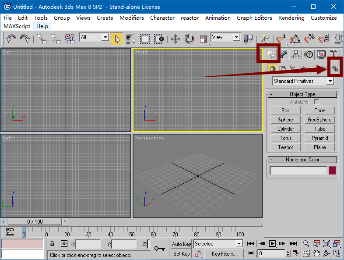Click the Zoom magnifier viewport tool
Viewport: 344px width, 260px height.
306,243
